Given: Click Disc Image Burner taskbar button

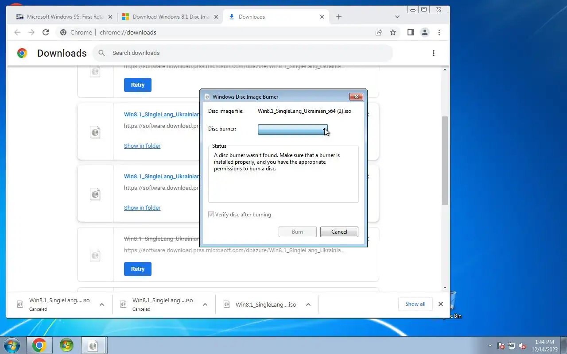Looking at the screenshot, I should (93, 345).
